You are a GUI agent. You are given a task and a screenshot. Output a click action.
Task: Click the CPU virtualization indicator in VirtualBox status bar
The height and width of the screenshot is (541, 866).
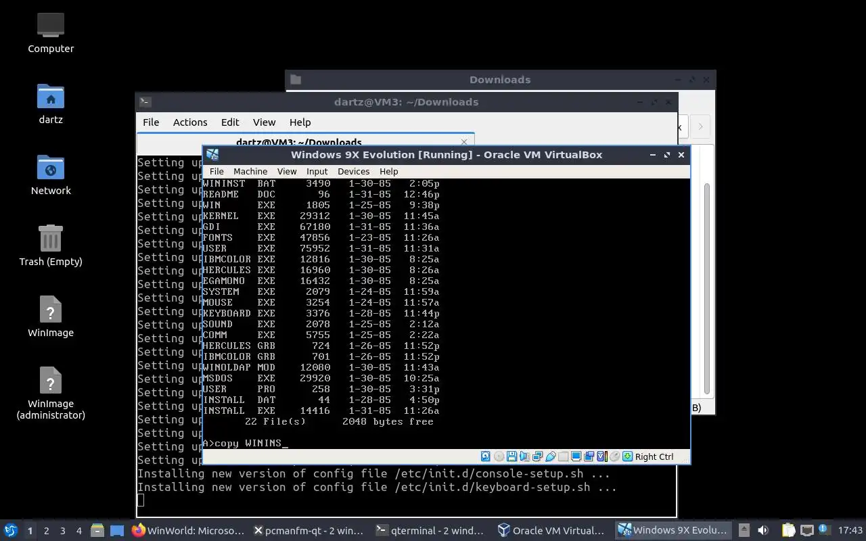[x=601, y=456]
